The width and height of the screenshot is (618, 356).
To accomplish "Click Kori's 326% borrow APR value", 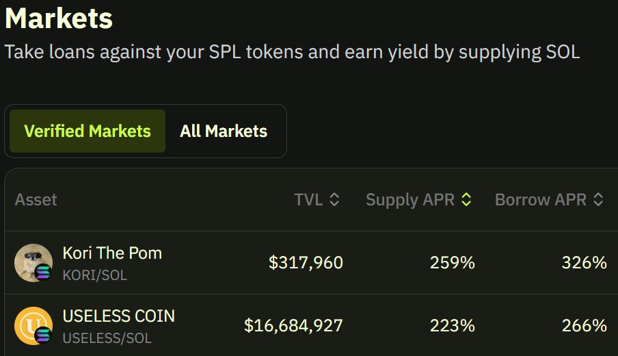I will click(584, 263).
